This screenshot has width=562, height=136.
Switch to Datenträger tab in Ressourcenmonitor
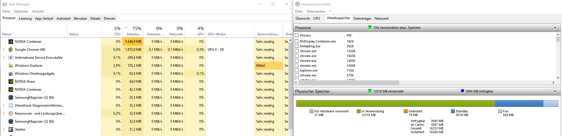click(362, 19)
